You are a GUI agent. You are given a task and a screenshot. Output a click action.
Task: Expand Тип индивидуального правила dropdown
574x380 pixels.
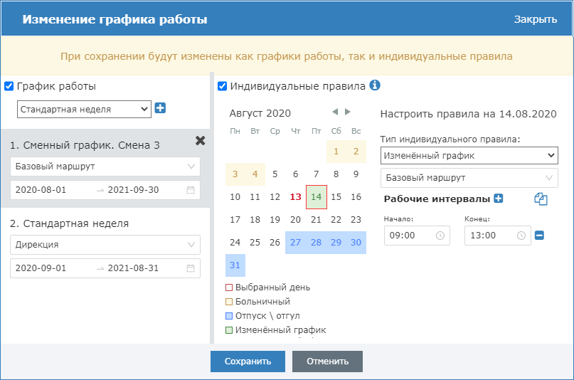click(469, 155)
